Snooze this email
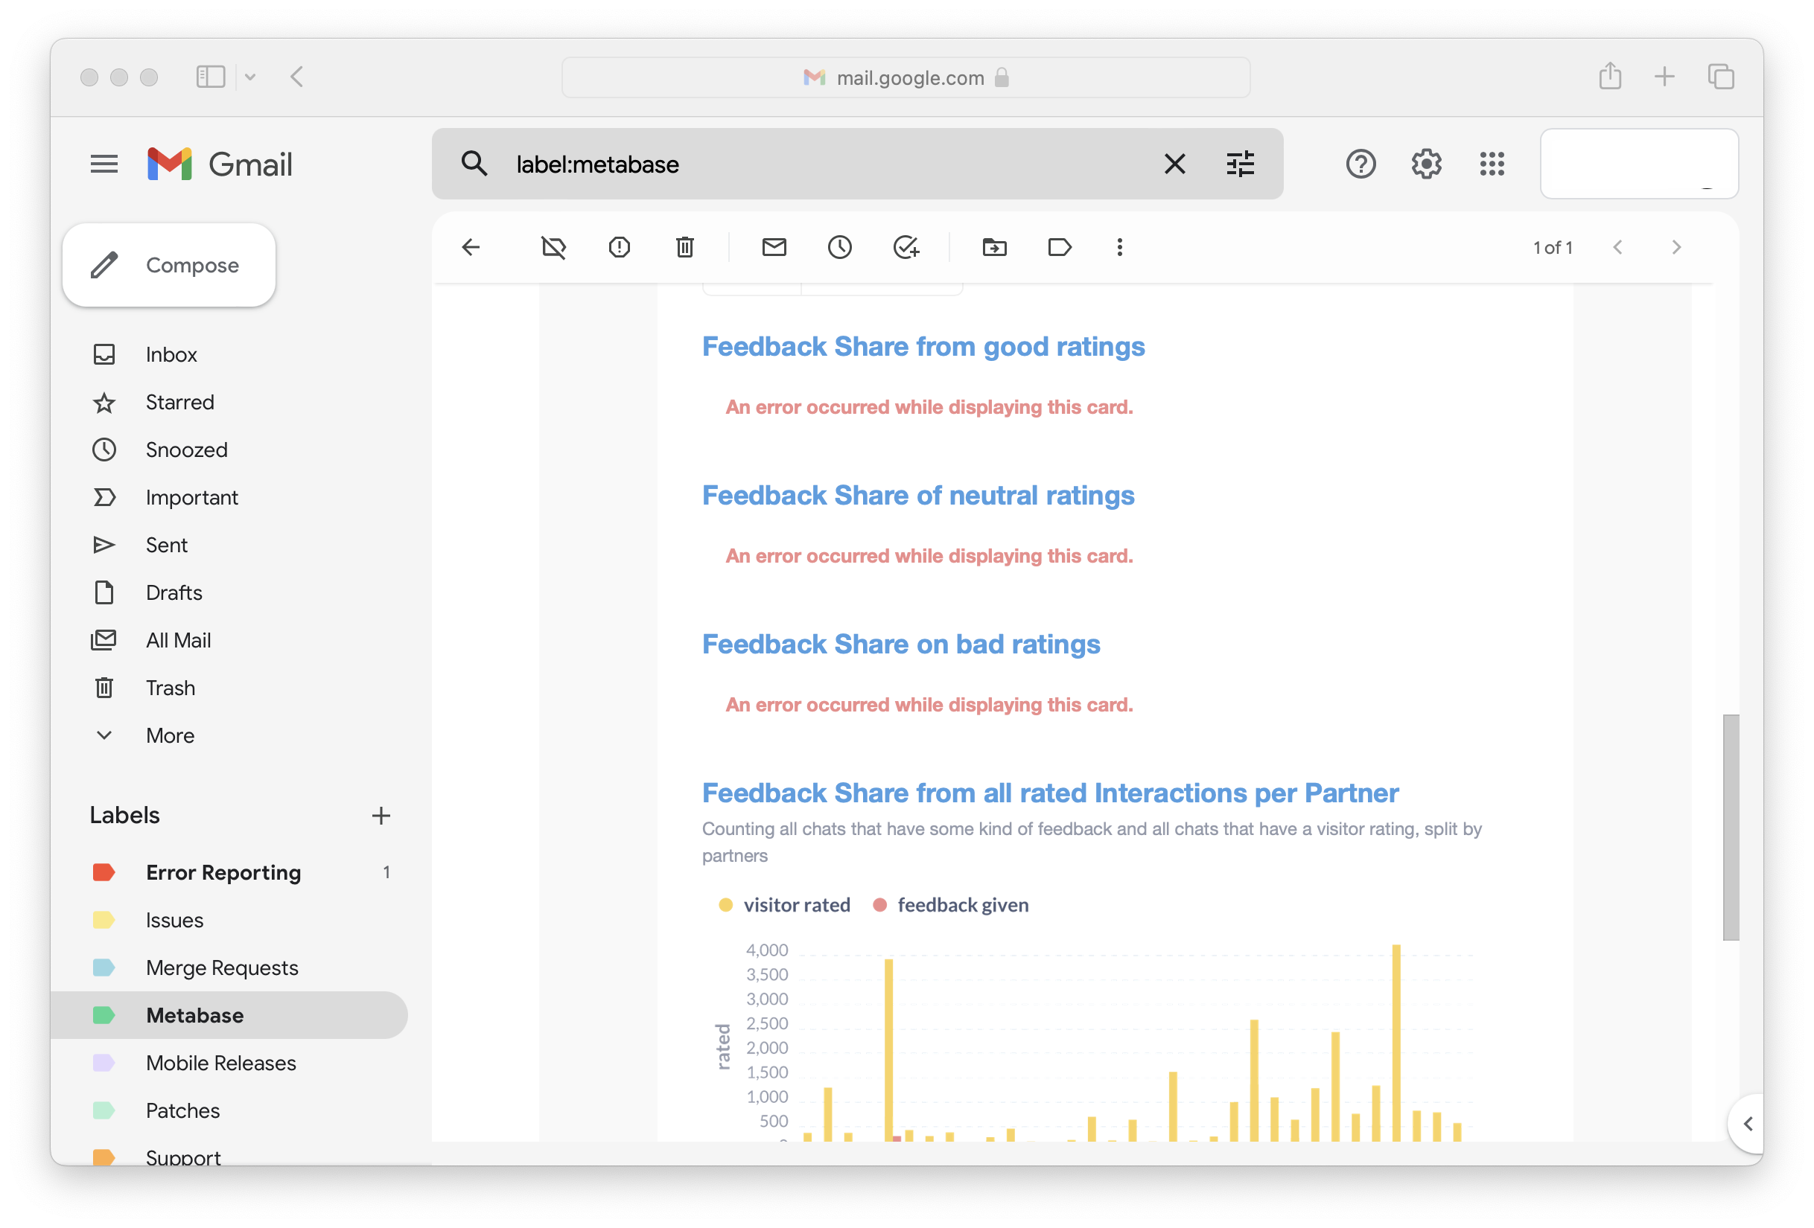The image size is (1814, 1228). [840, 247]
